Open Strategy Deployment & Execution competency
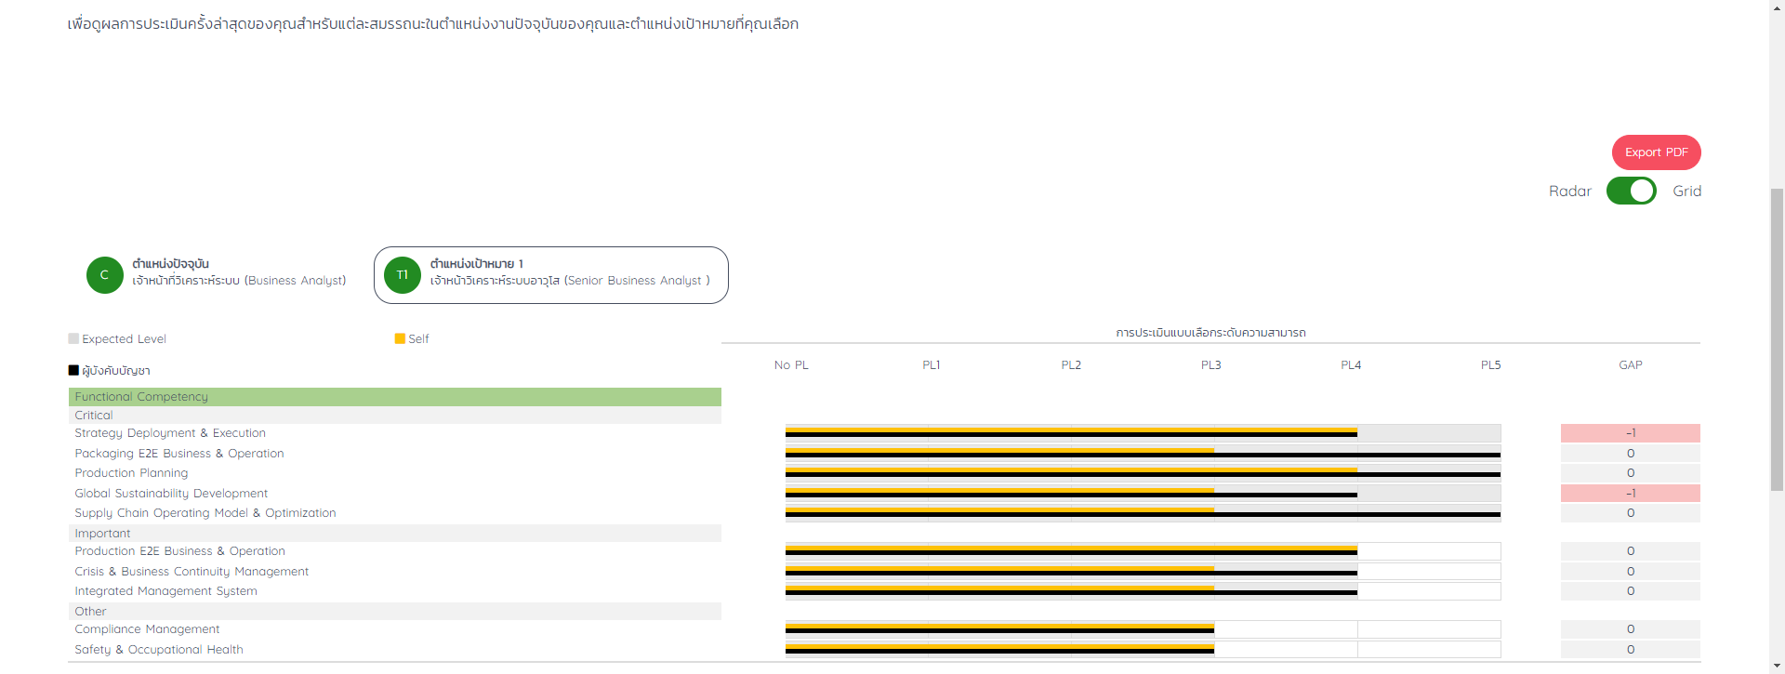 pyautogui.click(x=170, y=433)
